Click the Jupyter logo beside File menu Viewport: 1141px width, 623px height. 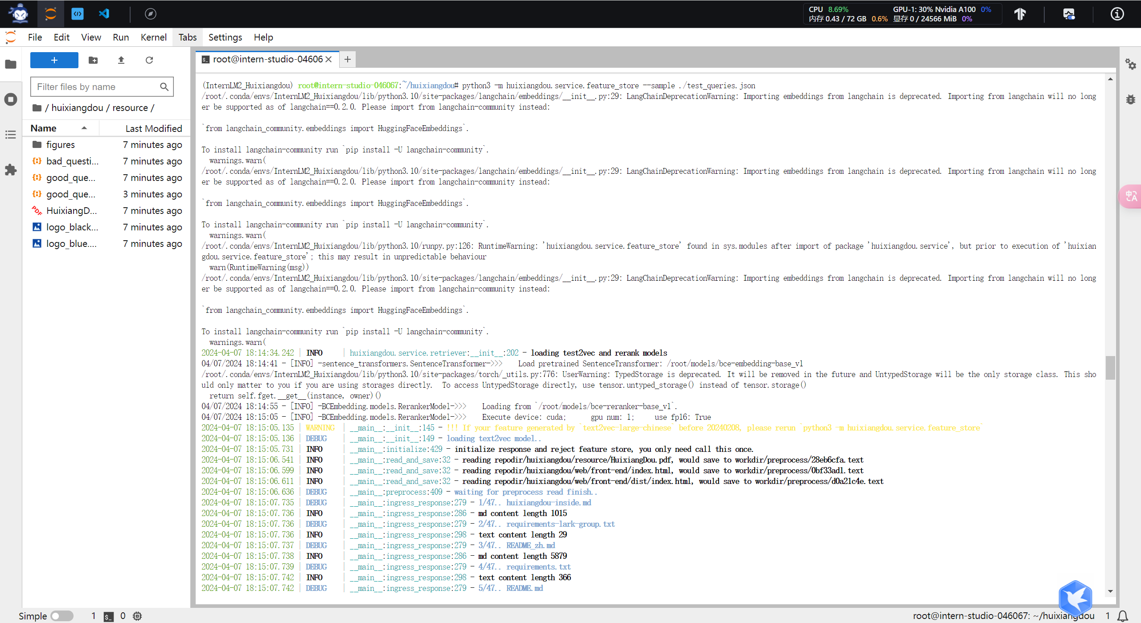pos(11,37)
